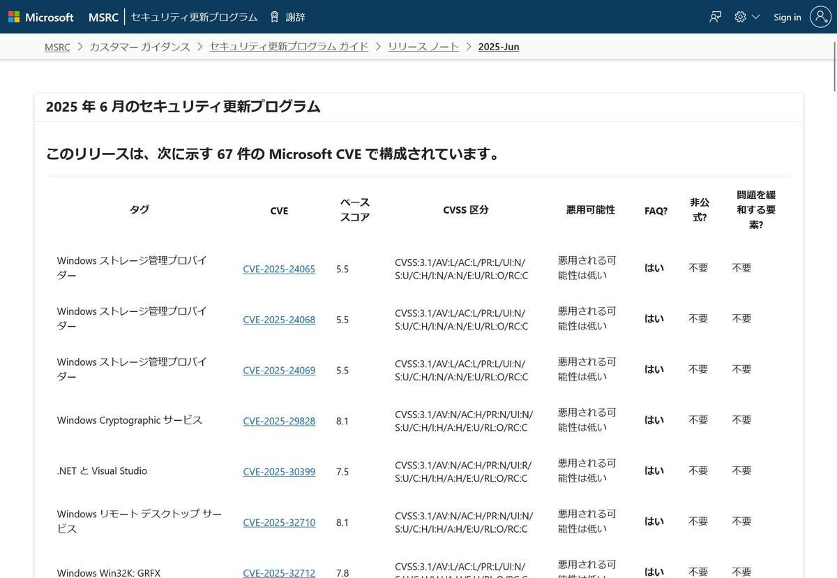Click the 謝辞 medal icon
The image size is (837, 578).
(x=275, y=17)
